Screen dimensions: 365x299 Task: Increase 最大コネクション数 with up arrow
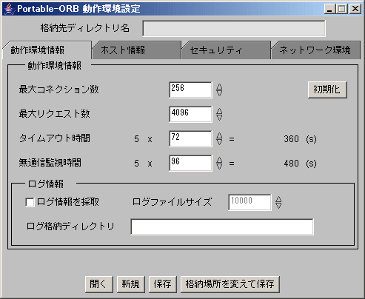coord(219,87)
